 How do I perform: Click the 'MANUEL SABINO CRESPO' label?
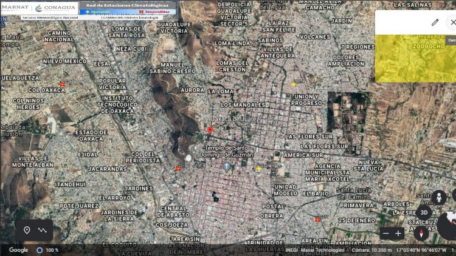tap(173, 68)
